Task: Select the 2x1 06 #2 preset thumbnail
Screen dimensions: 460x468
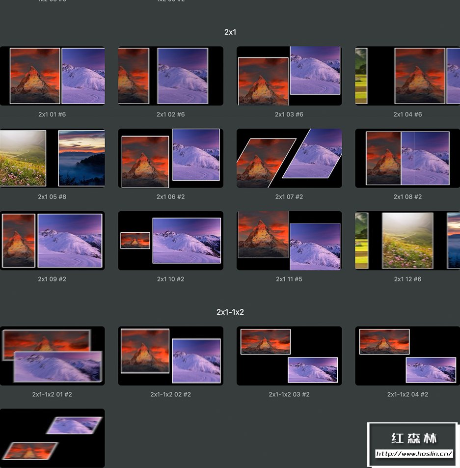Action: click(x=171, y=158)
